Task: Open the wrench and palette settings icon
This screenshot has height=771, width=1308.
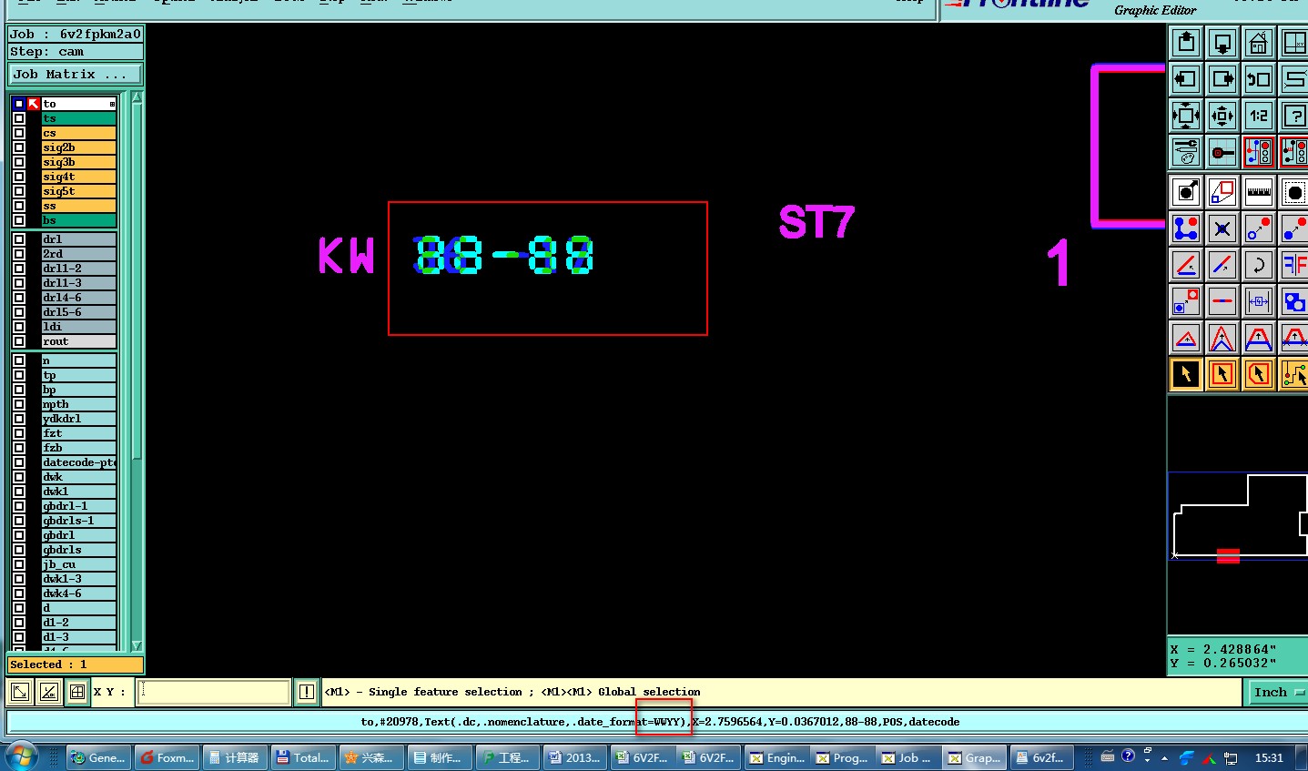Action: [1186, 152]
